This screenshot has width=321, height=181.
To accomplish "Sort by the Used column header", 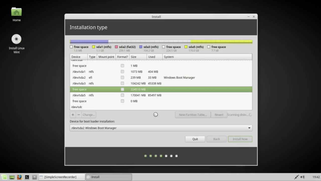I will click(154, 57).
